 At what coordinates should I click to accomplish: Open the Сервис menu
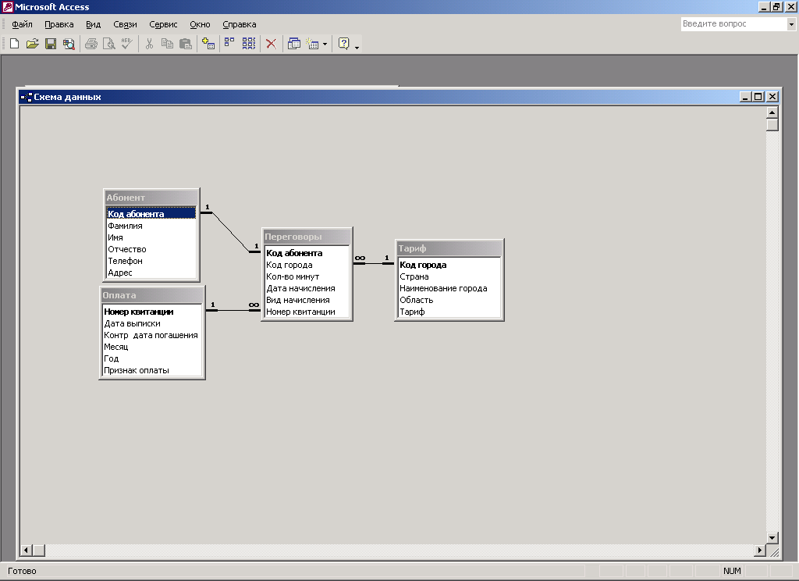163,24
